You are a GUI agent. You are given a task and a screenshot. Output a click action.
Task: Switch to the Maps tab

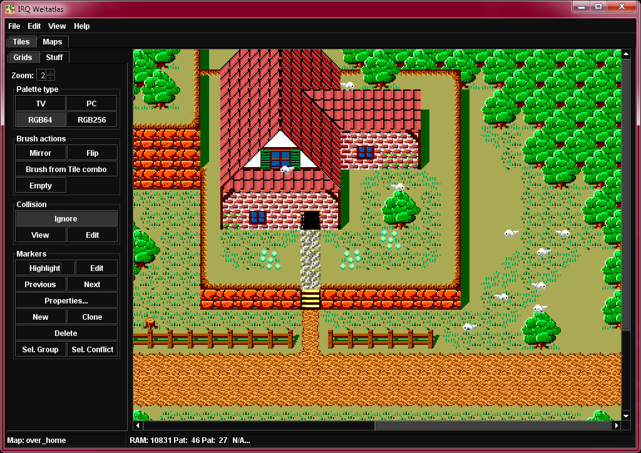pyautogui.click(x=53, y=42)
